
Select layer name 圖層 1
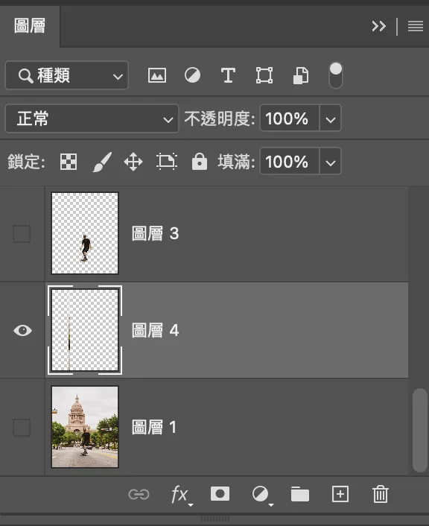point(153,428)
